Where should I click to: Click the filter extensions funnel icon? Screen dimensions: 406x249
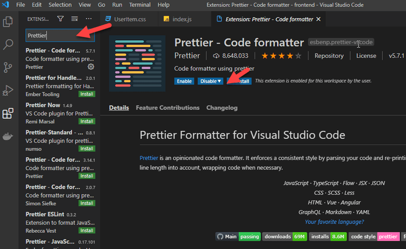pos(60,18)
